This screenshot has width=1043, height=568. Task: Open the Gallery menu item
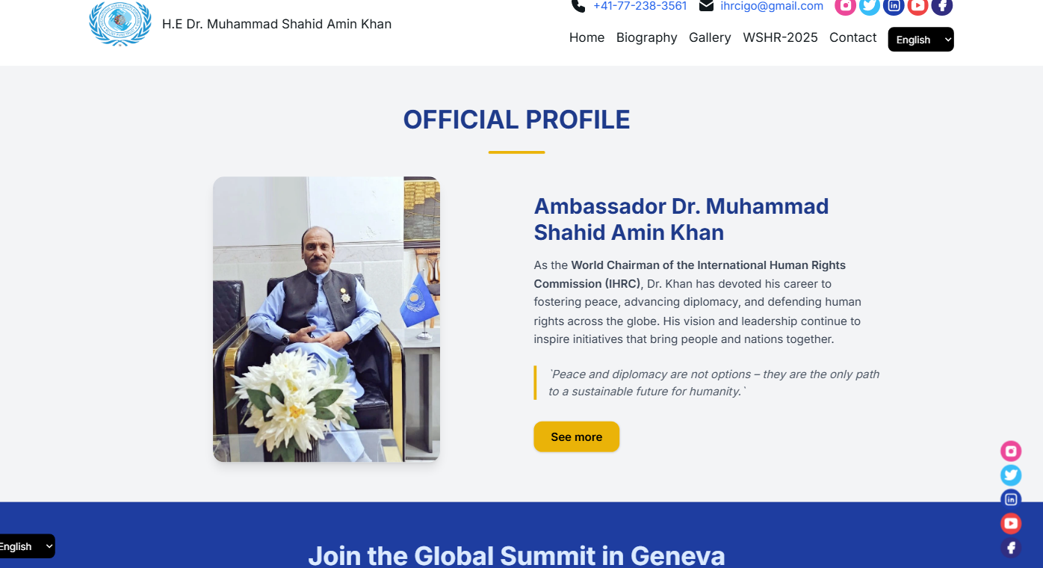(710, 37)
